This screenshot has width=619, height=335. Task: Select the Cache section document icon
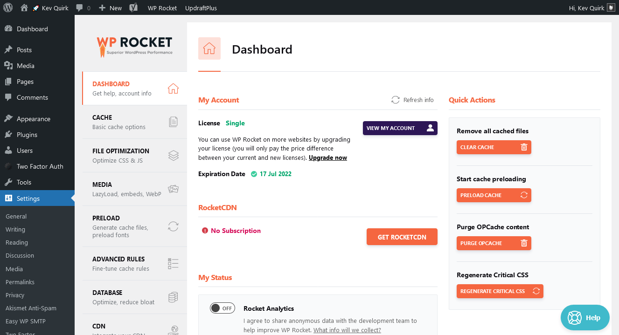pos(173,121)
